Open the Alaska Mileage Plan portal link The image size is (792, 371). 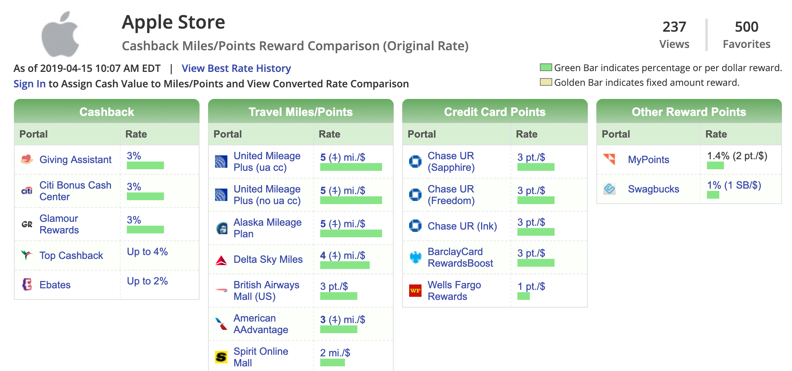click(267, 228)
